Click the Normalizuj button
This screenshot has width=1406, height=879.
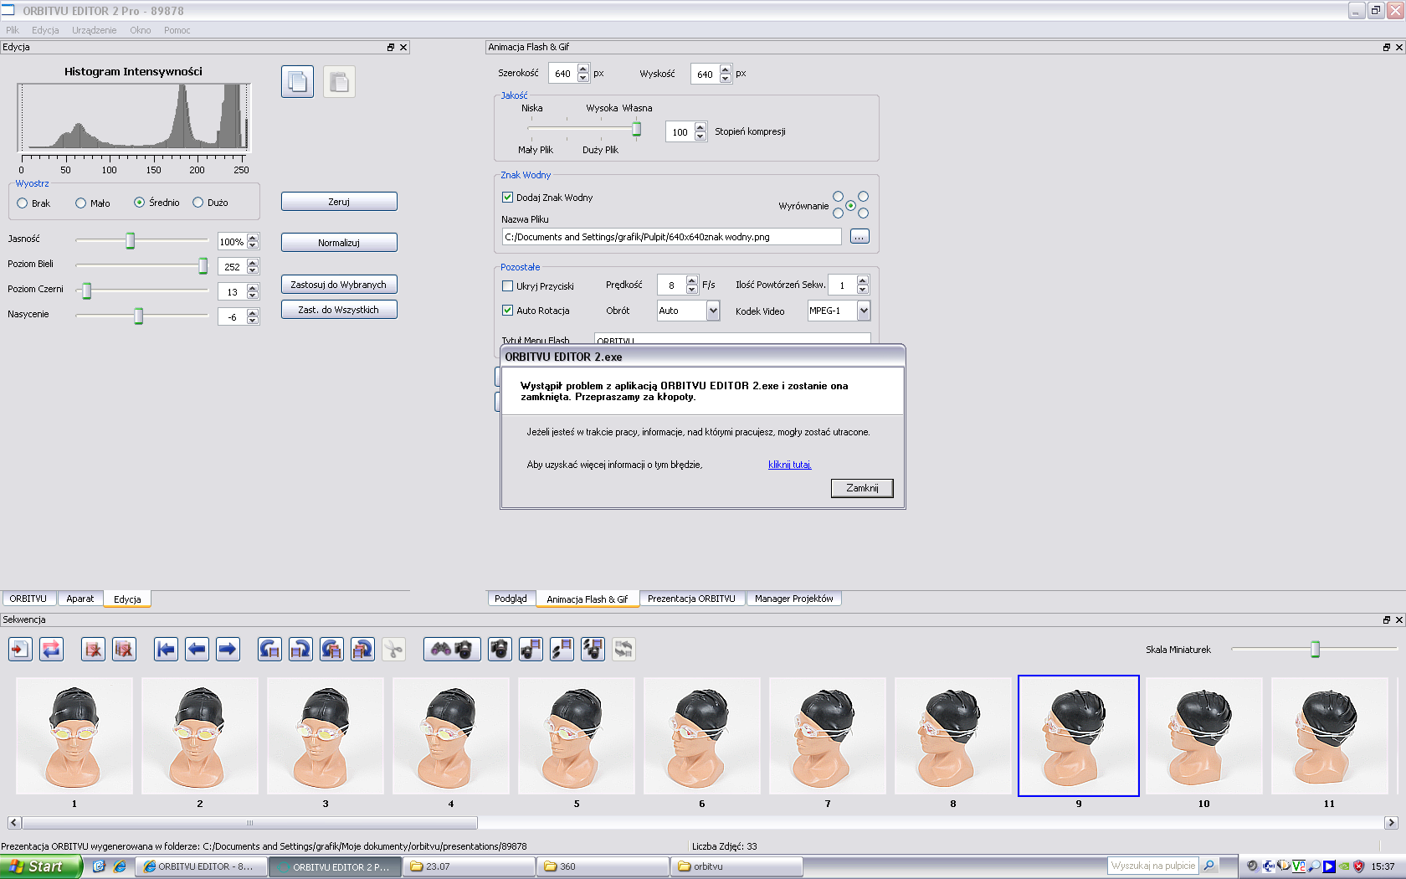point(339,243)
